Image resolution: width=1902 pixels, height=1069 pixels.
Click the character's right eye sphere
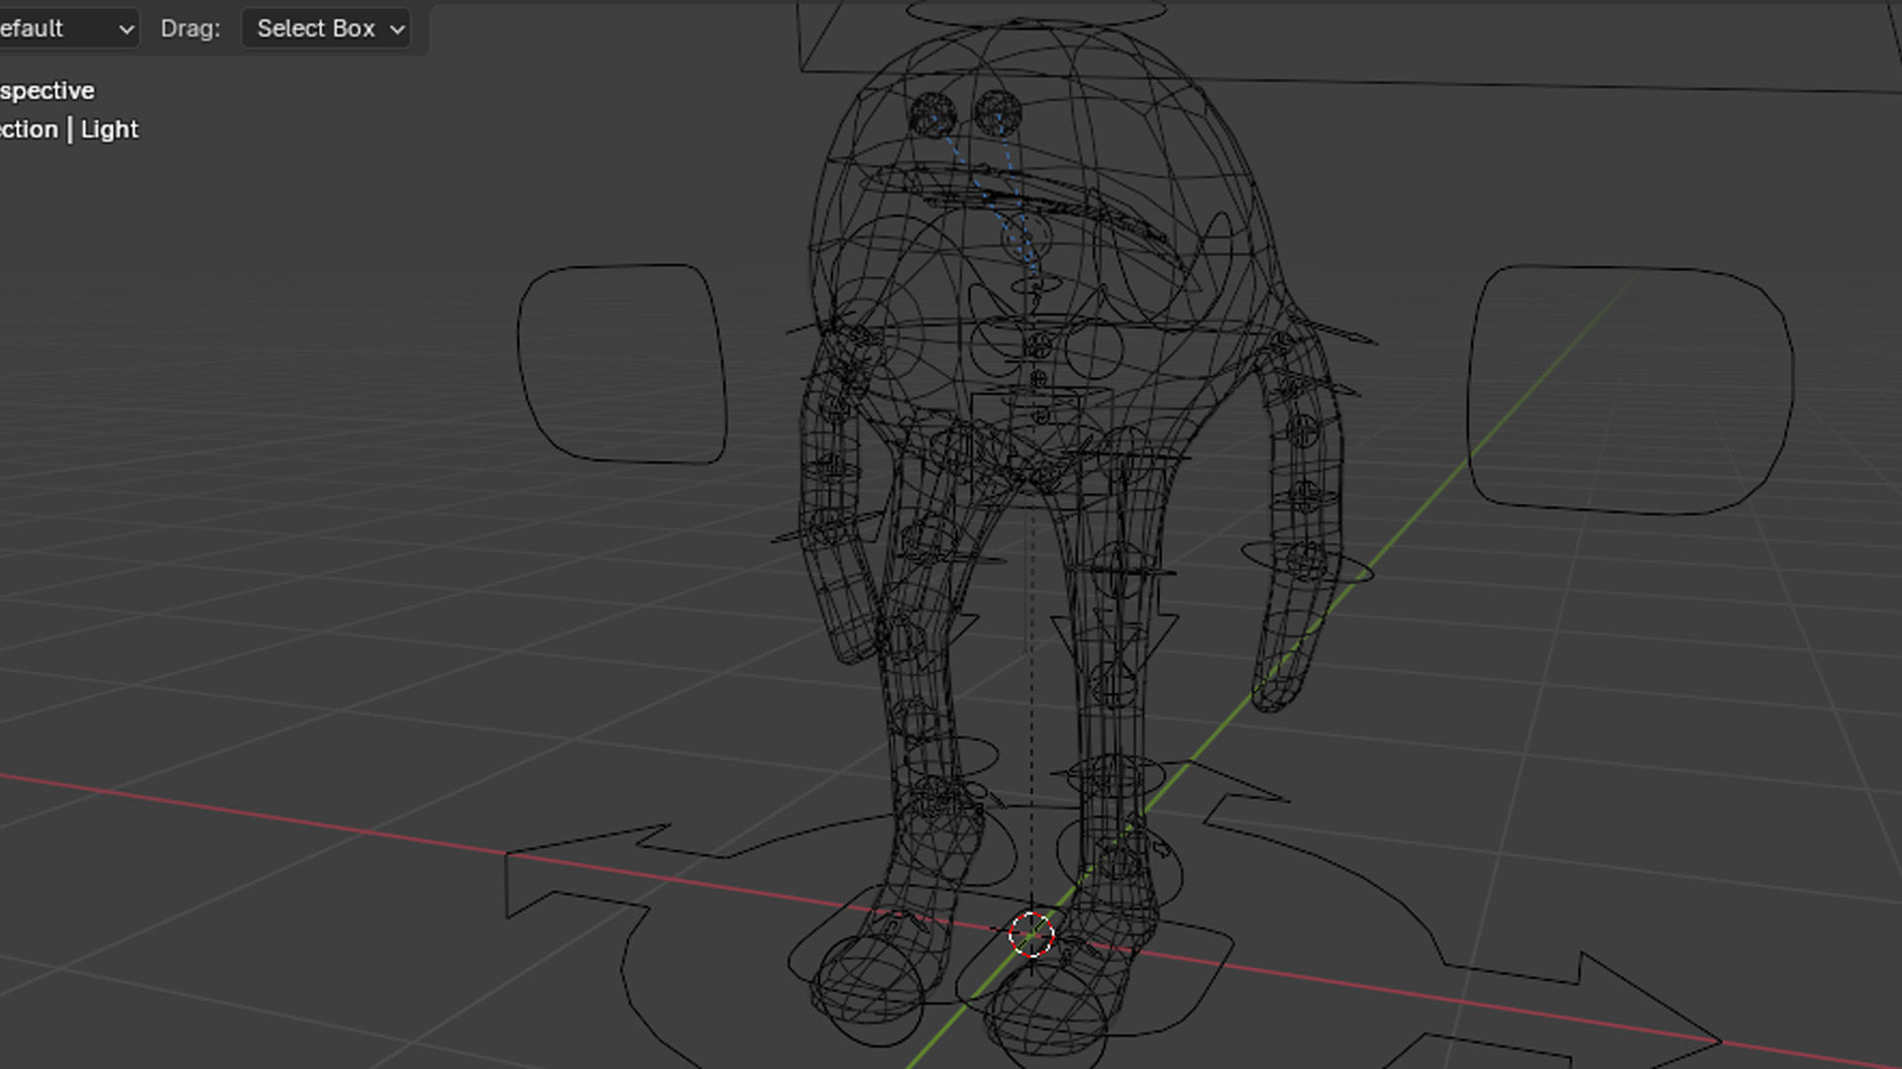click(998, 114)
